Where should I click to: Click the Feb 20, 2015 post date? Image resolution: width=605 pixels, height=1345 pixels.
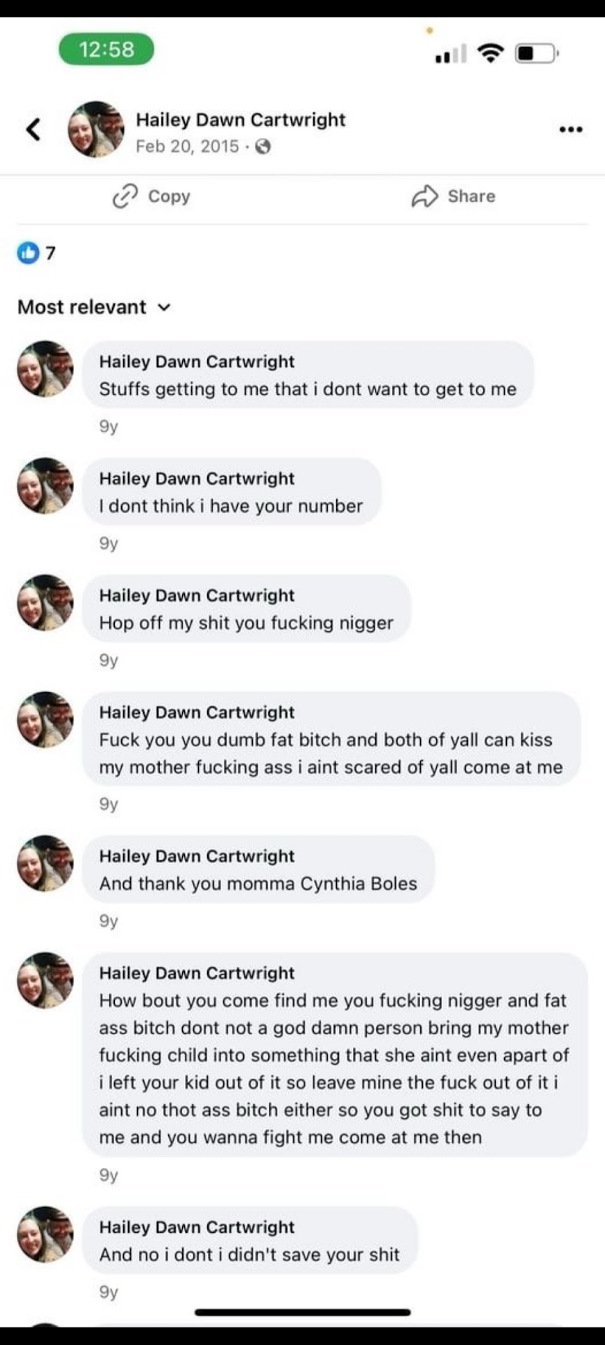coord(187,146)
